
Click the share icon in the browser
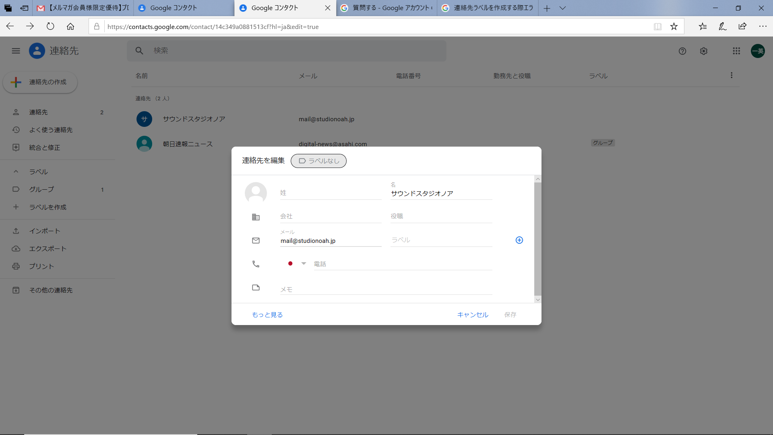[x=742, y=27]
